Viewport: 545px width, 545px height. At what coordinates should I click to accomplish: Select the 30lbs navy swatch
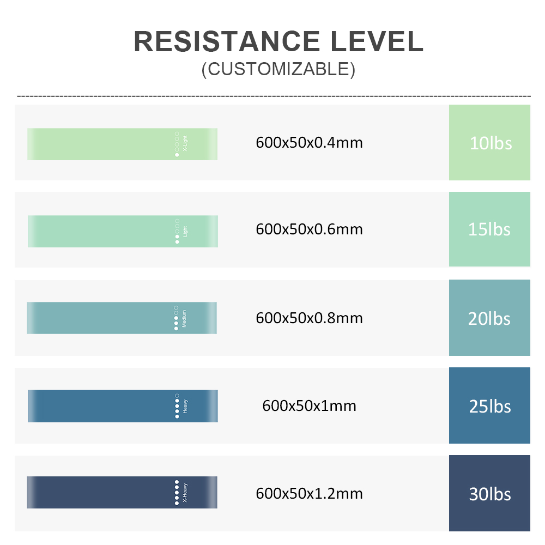[x=489, y=493]
